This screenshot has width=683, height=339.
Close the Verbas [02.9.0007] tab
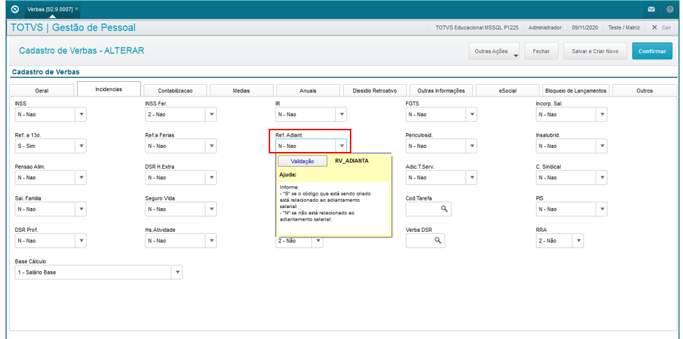point(77,8)
